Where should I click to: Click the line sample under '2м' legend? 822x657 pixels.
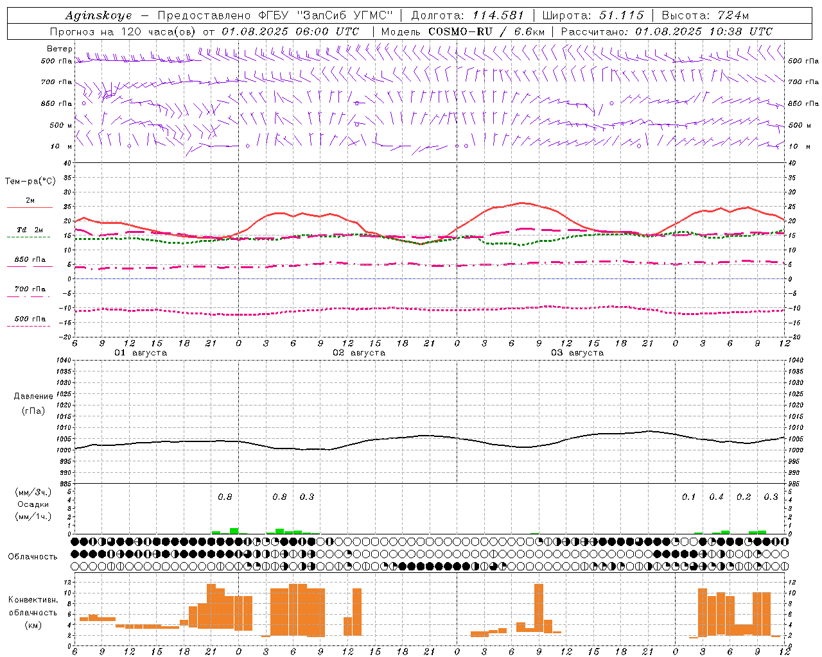coord(30,207)
